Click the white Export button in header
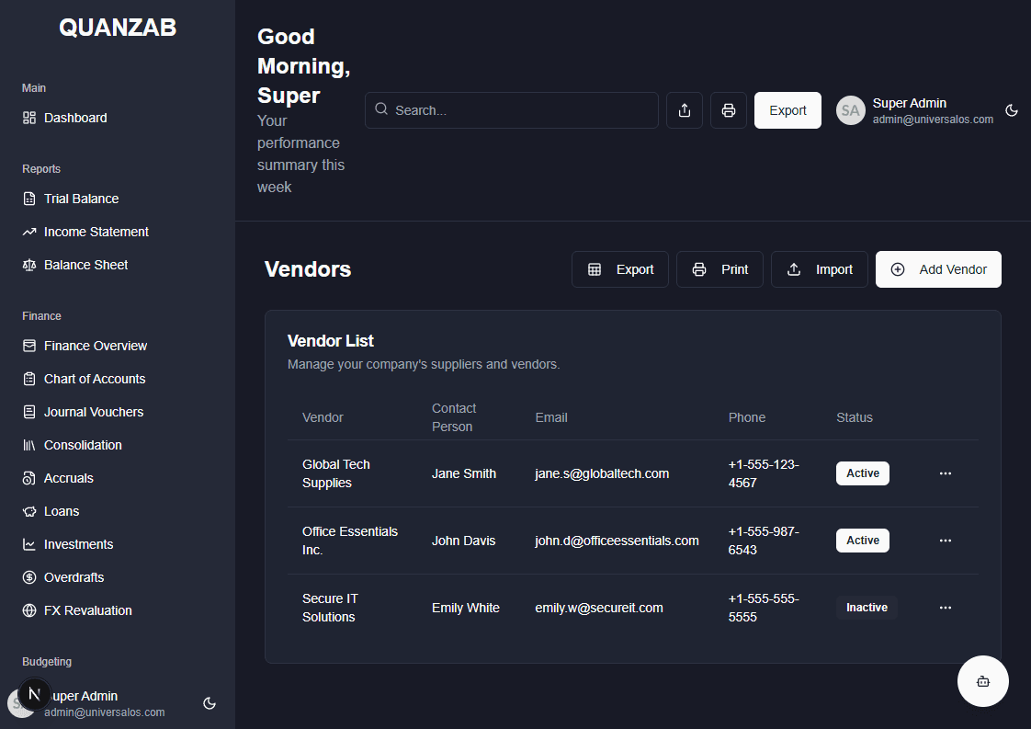Screen dimensions: 1031x729 click(787, 110)
